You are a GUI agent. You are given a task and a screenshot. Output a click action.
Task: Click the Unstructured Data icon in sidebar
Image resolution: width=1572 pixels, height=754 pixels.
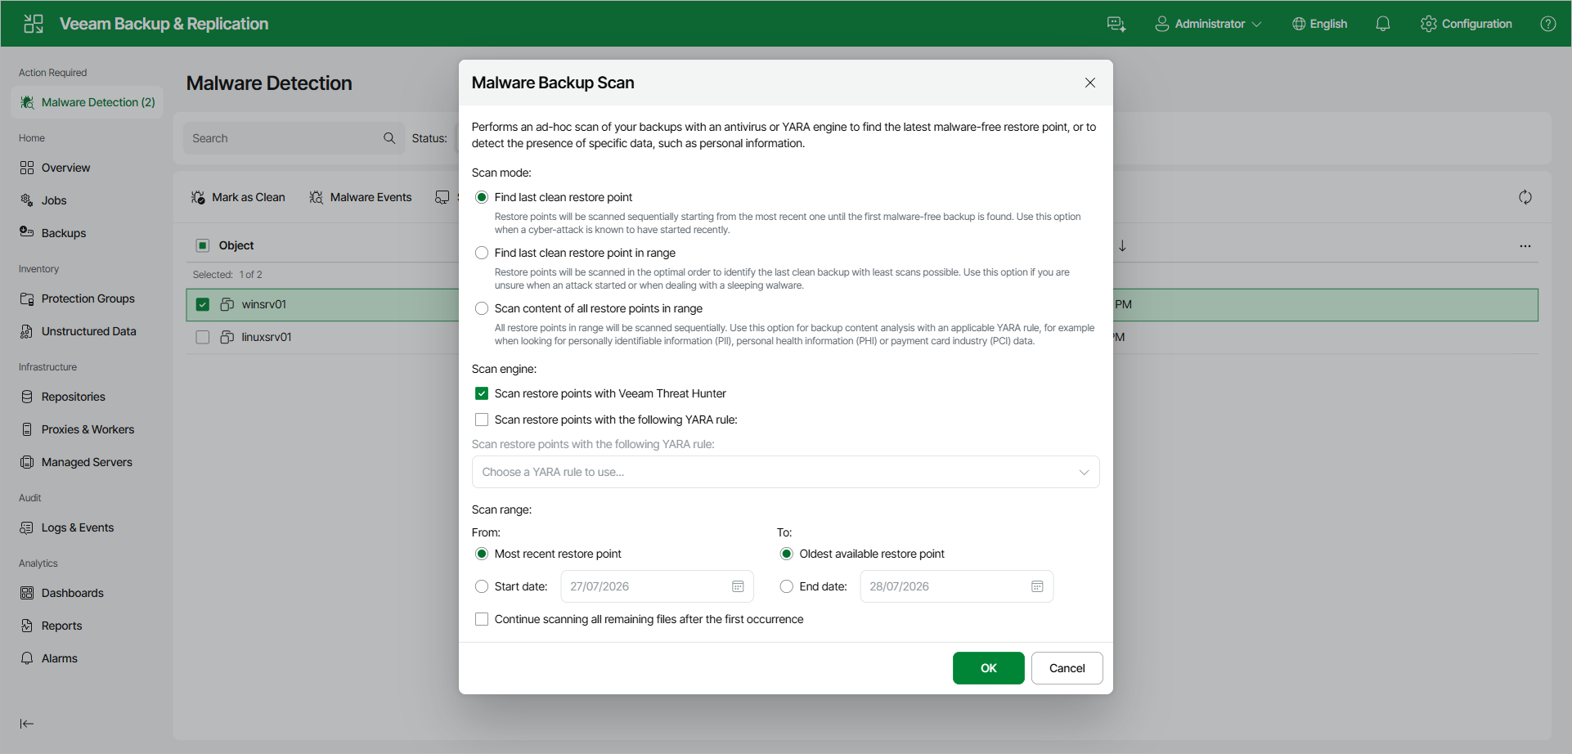click(x=27, y=331)
